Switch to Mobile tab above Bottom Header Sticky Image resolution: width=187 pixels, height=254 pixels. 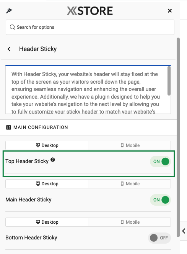[130, 222]
